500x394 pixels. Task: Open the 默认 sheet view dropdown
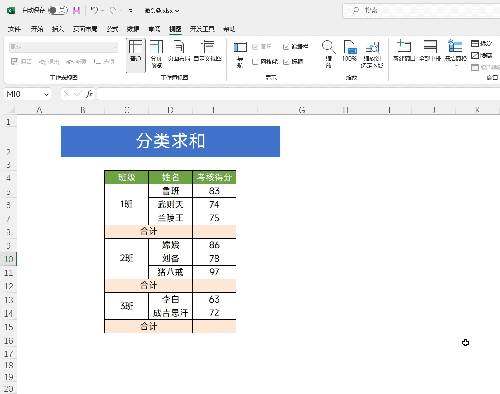point(64,47)
